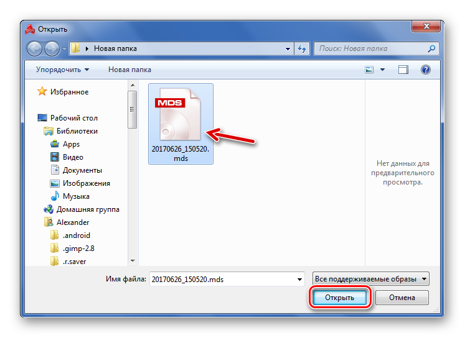
Task: Click the Новая папка toolbar button
Action: pyautogui.click(x=129, y=70)
